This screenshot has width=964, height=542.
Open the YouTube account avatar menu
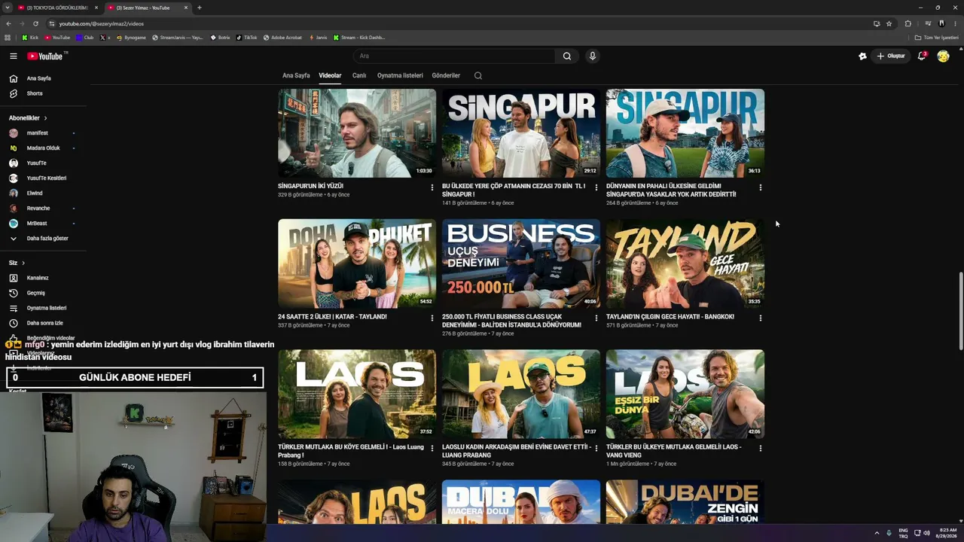(x=943, y=56)
